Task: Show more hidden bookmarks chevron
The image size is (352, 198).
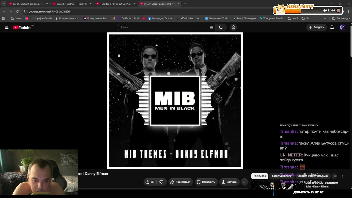Action: click(325, 18)
